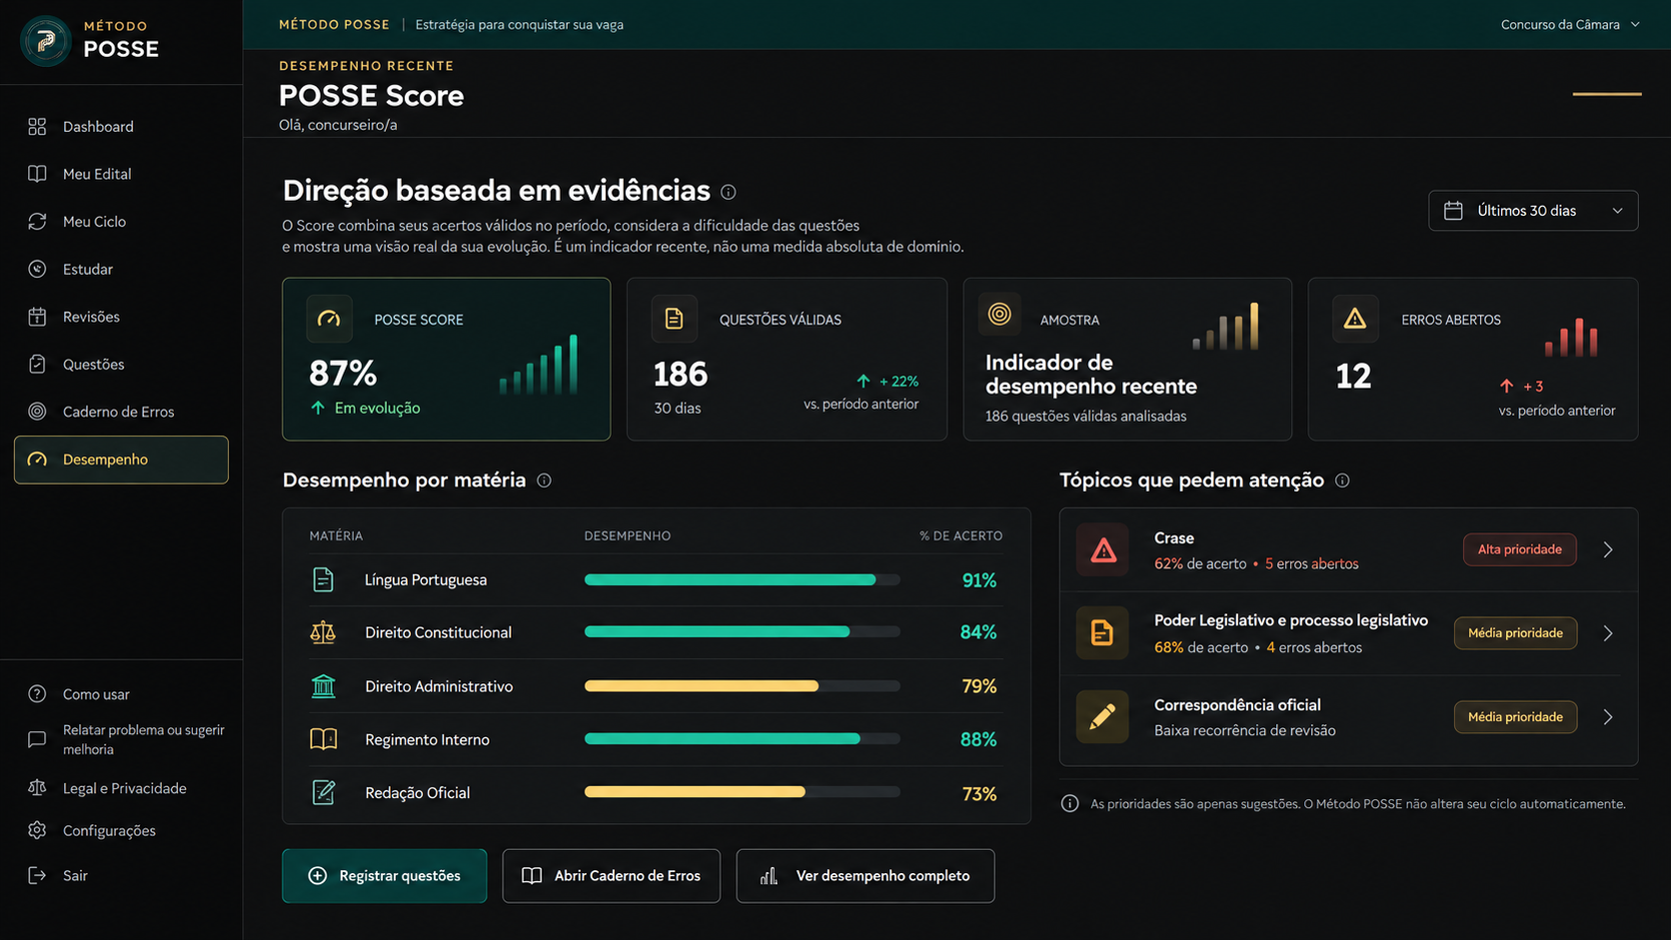Click Ver desempenho completo button
Image resolution: width=1671 pixels, height=940 pixels.
(865, 876)
